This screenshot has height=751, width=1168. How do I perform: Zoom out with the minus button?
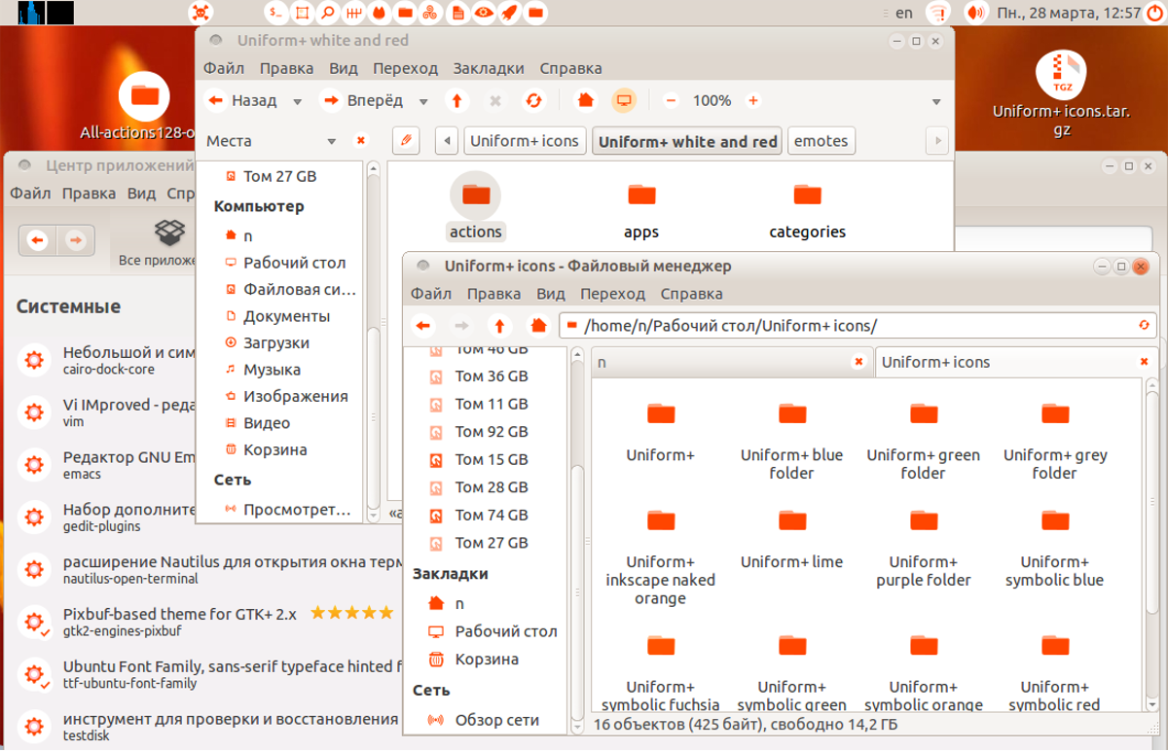coord(671,100)
